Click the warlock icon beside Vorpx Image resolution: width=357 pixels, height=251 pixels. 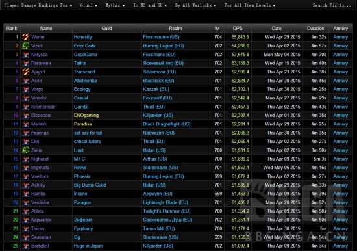click(x=26, y=89)
